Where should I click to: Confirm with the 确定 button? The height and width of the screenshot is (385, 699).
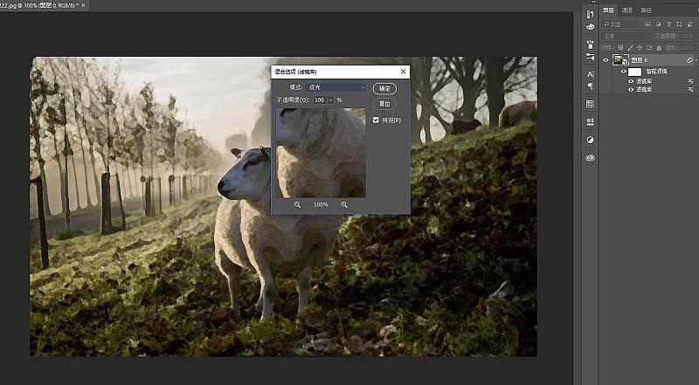point(384,89)
